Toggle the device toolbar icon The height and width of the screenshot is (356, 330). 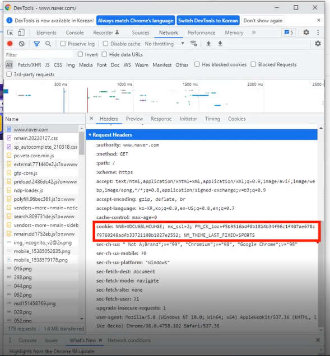point(21,32)
